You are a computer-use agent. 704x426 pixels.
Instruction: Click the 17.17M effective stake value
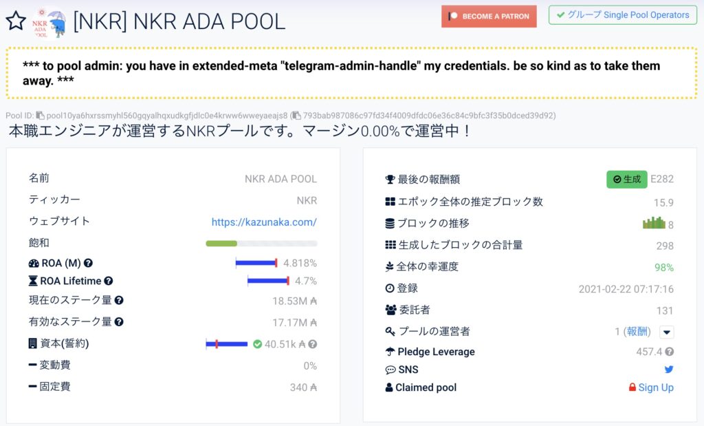coord(294,323)
